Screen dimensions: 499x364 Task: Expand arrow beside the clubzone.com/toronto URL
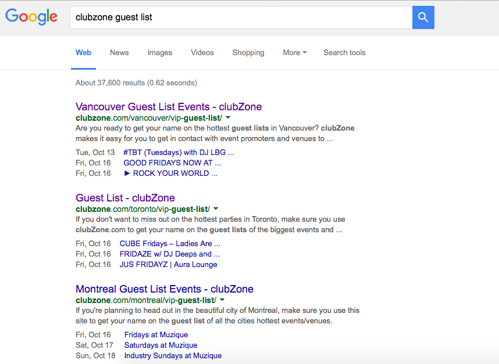[x=216, y=209]
